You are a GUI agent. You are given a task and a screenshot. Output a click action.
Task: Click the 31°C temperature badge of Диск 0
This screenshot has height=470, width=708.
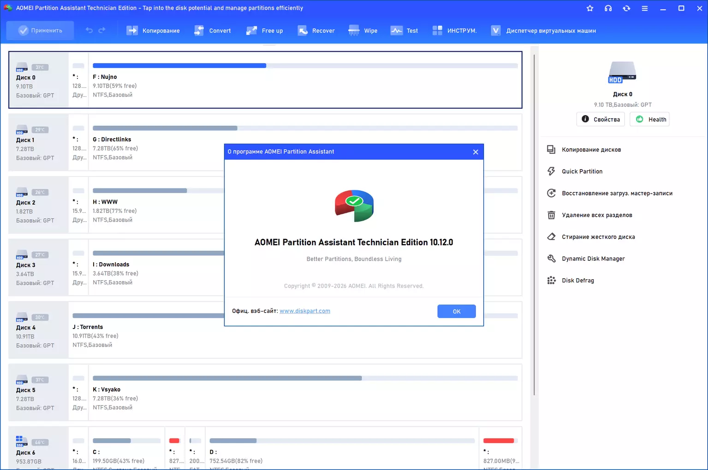(x=40, y=67)
